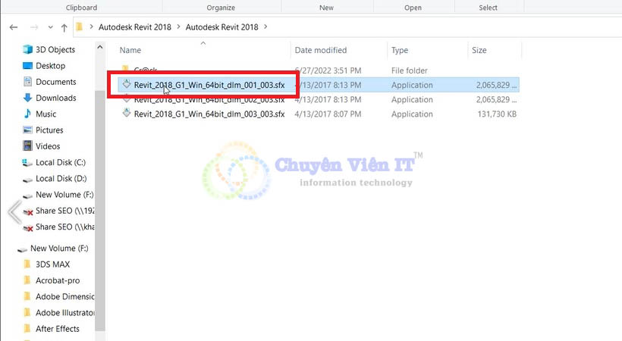This screenshot has width=622, height=341.
Task: Open Pictures in navigation pane
Action: [49, 130]
